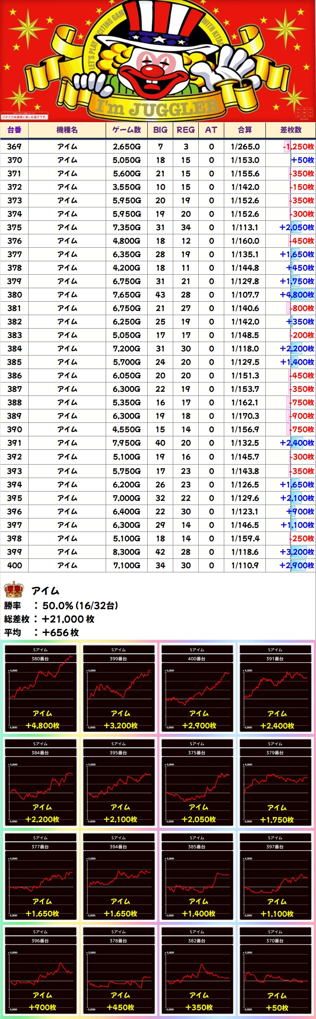
Task: Open the 375番台 graph with +2,050枚
Action: tap(197, 782)
